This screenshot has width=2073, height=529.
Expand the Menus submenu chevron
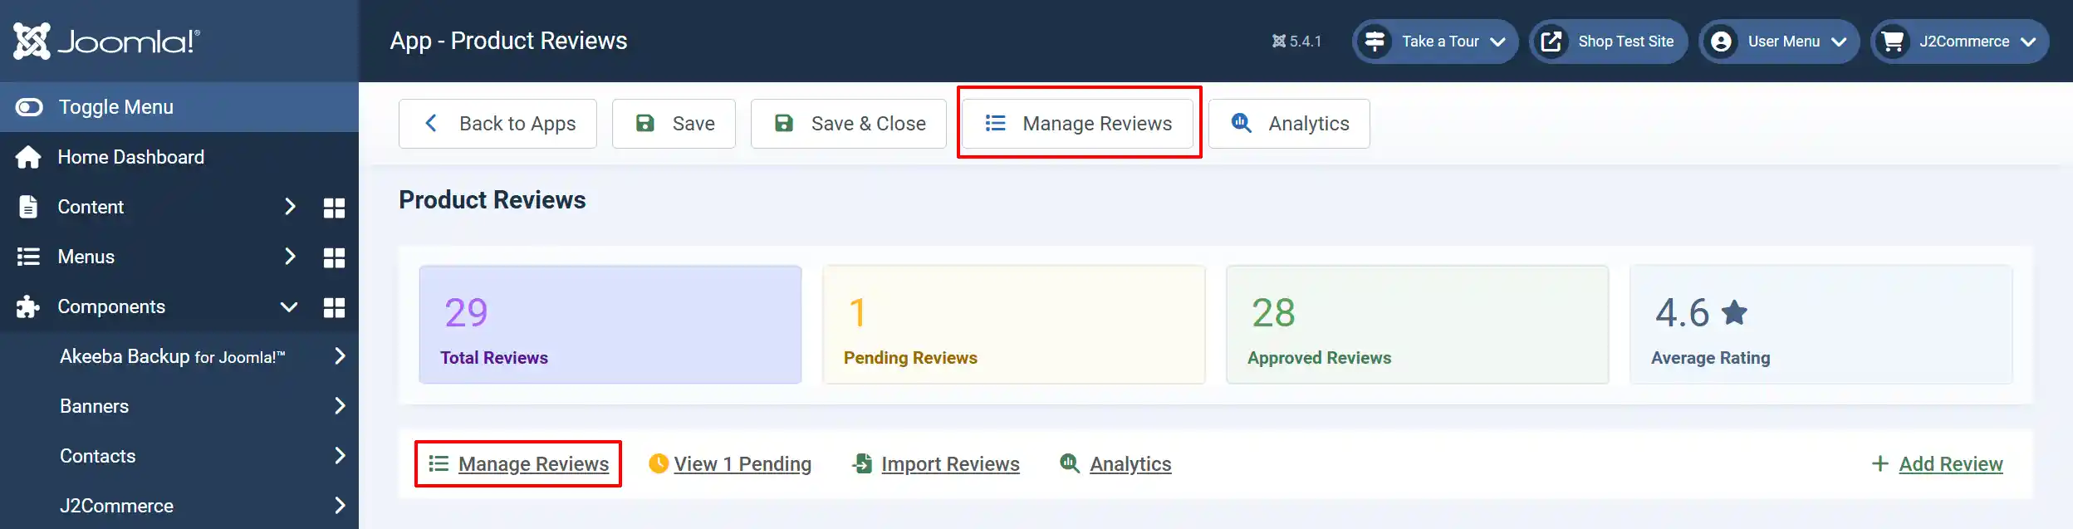pos(289,257)
